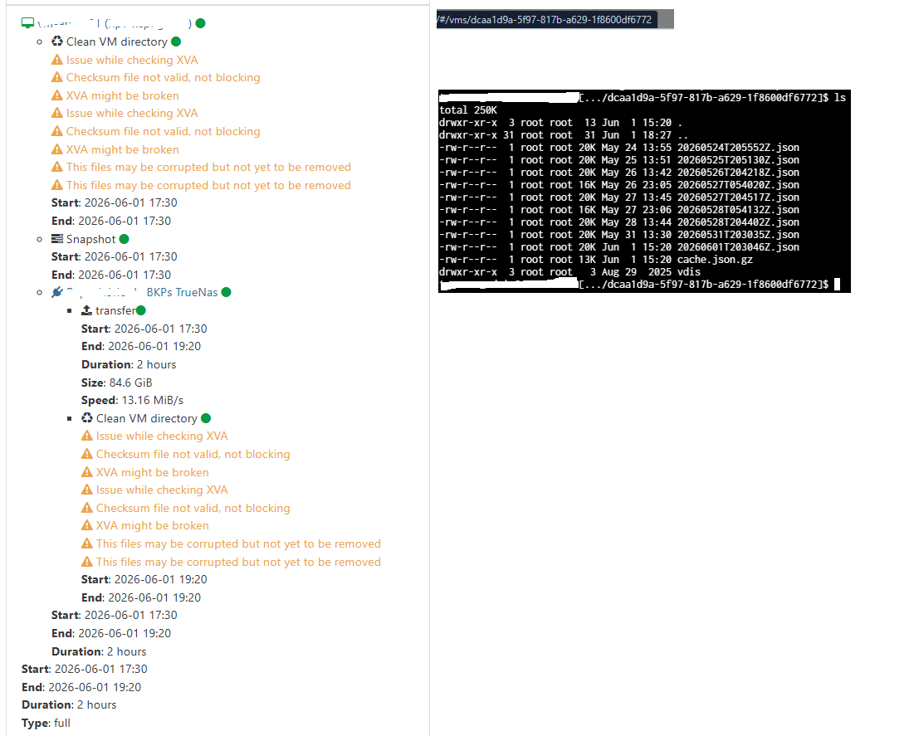
Task: Click the green monitor VM icon at top
Action: coord(27,22)
